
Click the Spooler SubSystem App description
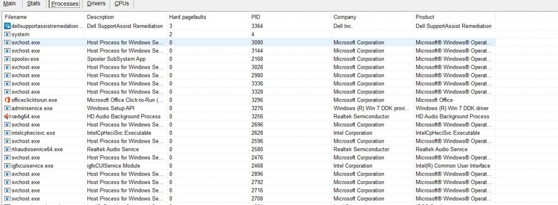(x=116, y=59)
